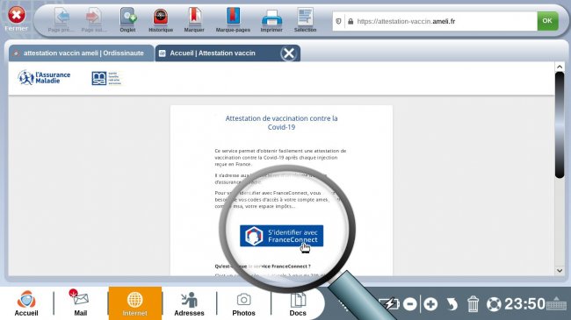Open the Mail application

pos(81,303)
